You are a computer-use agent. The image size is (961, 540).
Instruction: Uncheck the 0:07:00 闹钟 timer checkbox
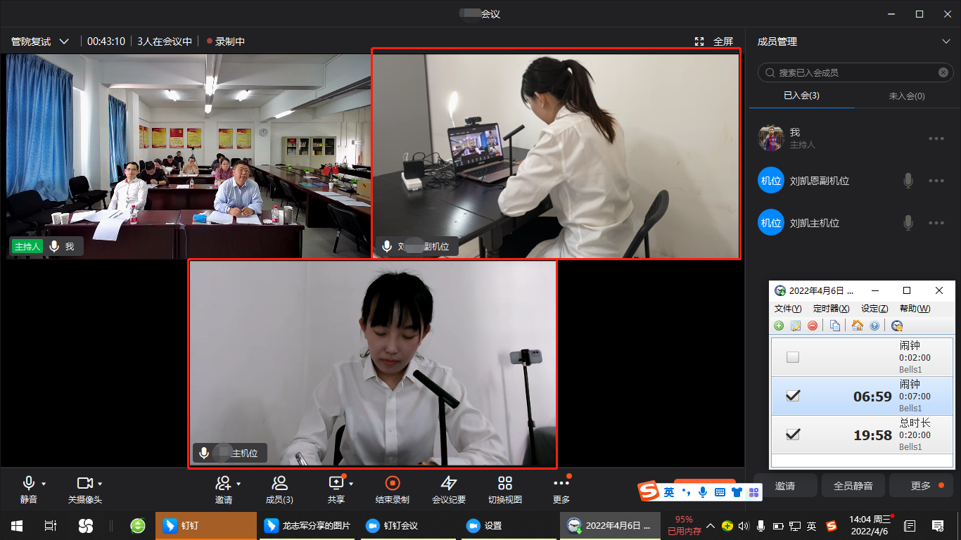[x=793, y=396]
